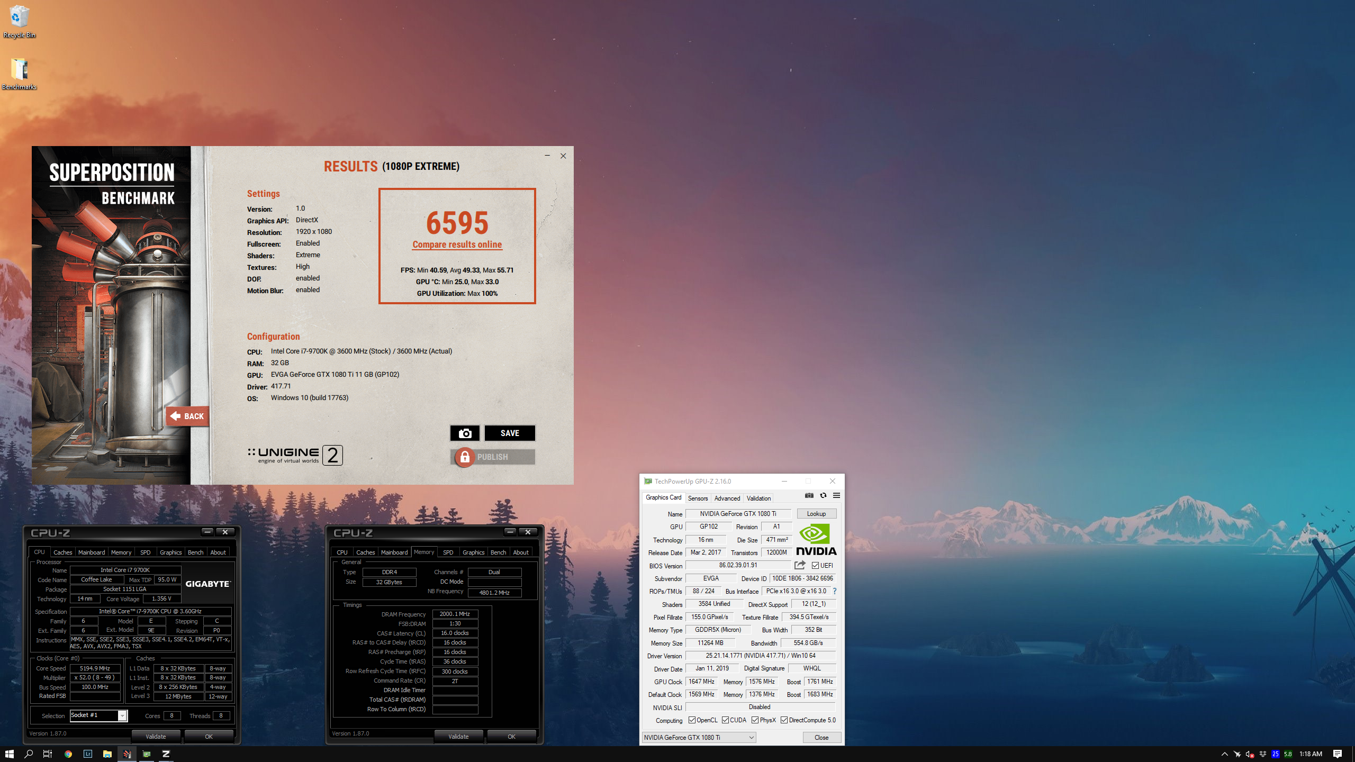Click the green 5.8 tray icon
Viewport: 1355px width, 762px height.
pyautogui.click(x=1288, y=754)
